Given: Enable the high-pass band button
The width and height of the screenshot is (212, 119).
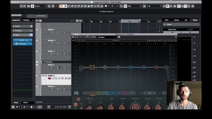Looking at the screenshot, I should (x=86, y=93).
